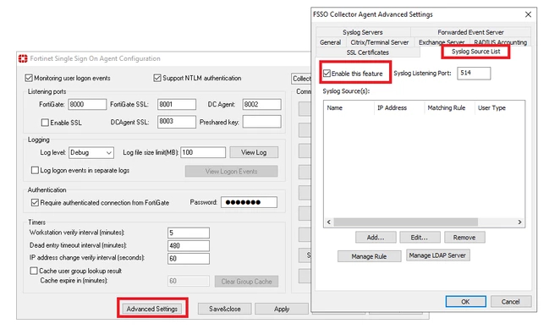Viewport: 549px width, 329px height.
Task: Click Add... button under Syslog Sources
Action: [x=376, y=238]
